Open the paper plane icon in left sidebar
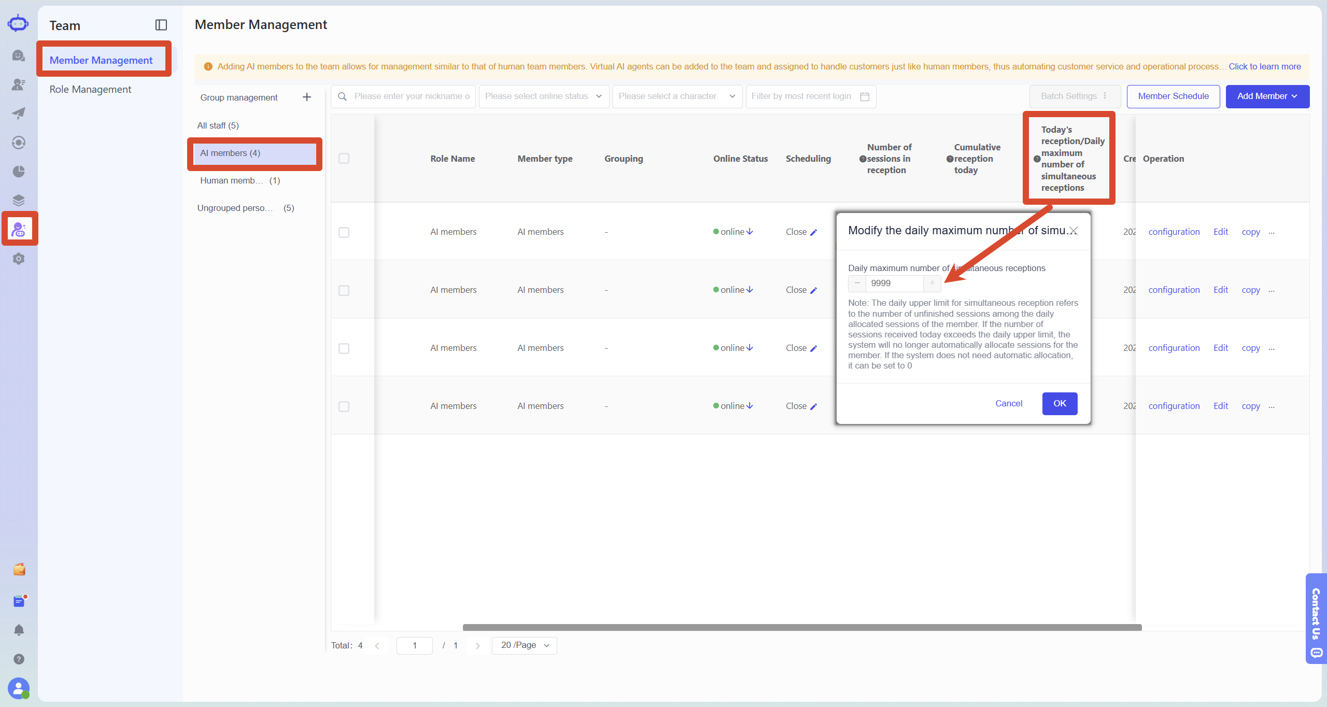The image size is (1327, 707). click(x=19, y=114)
